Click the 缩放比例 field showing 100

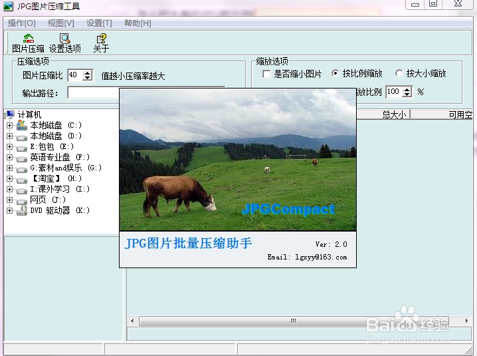pyautogui.click(x=394, y=92)
